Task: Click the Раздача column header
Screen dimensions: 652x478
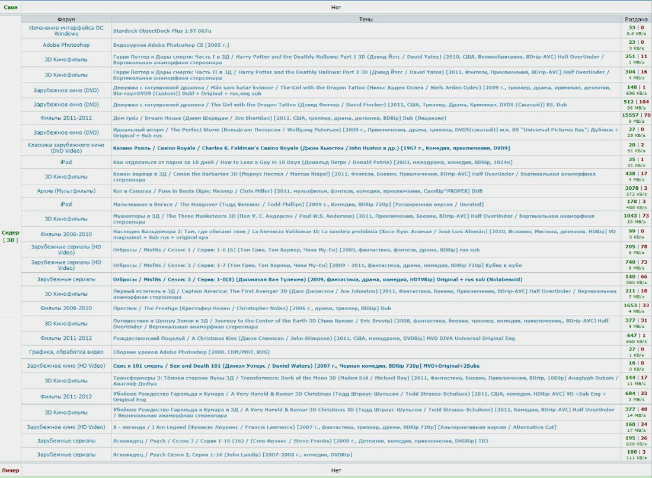Action: point(636,20)
